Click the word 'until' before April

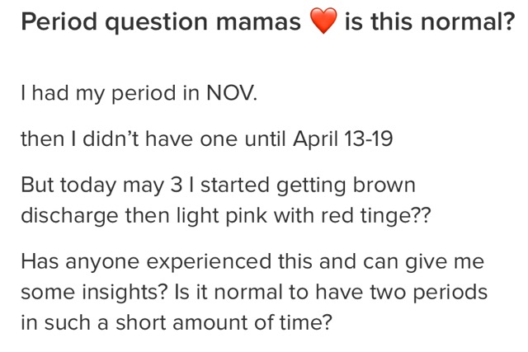[266, 138]
